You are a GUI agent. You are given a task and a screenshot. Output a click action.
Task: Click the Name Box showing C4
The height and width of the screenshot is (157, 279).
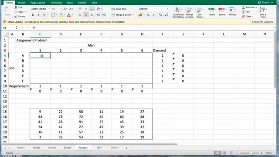[x=9, y=28]
